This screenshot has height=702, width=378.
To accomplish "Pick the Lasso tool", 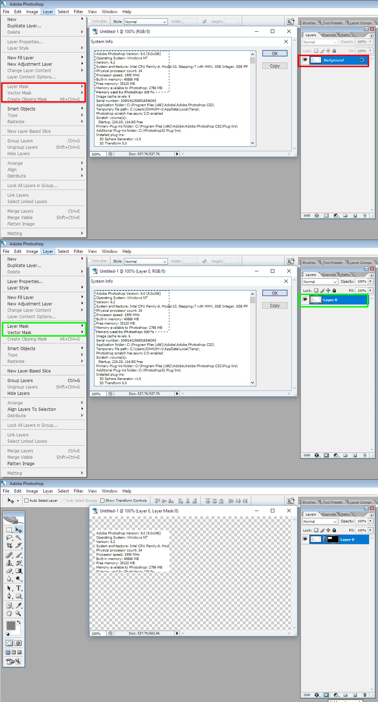I will tap(10, 538).
